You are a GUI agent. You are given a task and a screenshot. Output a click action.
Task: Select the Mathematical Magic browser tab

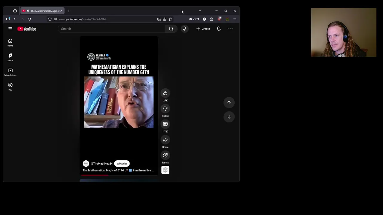[42, 11]
